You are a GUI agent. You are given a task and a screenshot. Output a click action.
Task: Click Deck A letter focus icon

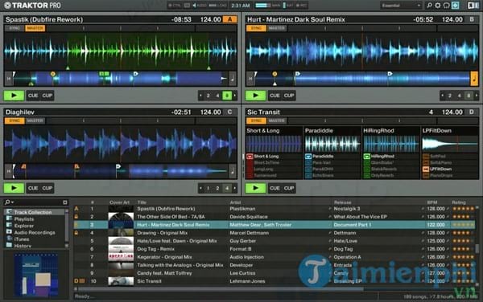[229, 19]
